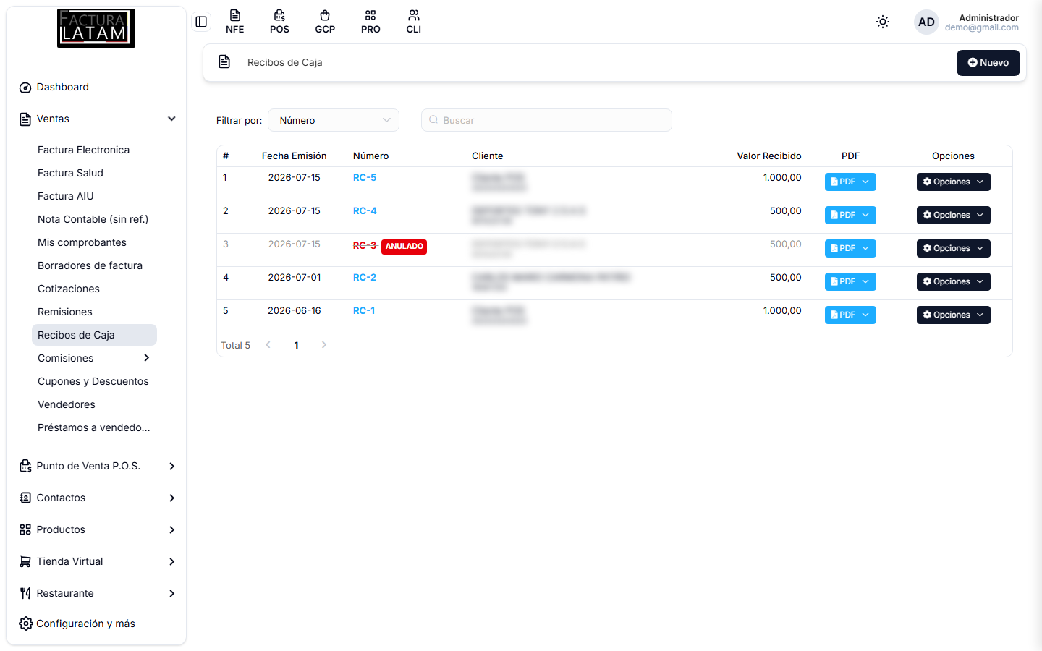Click the Nuevo button
1042x651 pixels.
pos(988,63)
